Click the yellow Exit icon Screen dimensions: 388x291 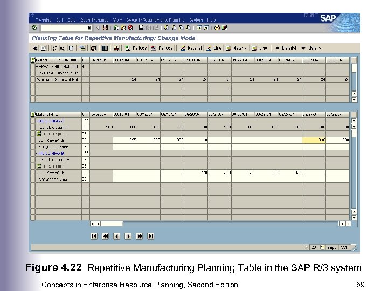pyautogui.click(x=123, y=27)
